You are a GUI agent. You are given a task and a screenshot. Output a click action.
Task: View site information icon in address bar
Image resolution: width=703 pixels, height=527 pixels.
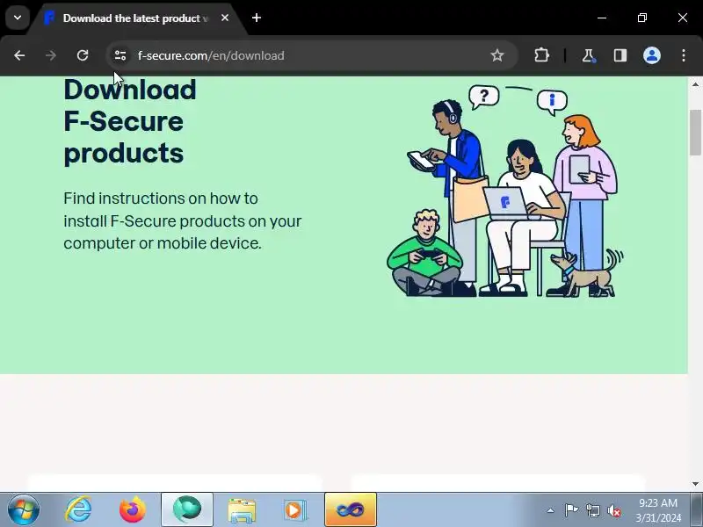point(120,55)
